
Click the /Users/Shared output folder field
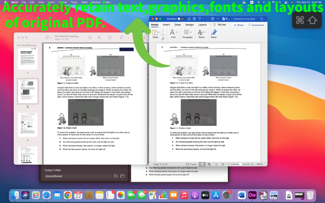78,176
